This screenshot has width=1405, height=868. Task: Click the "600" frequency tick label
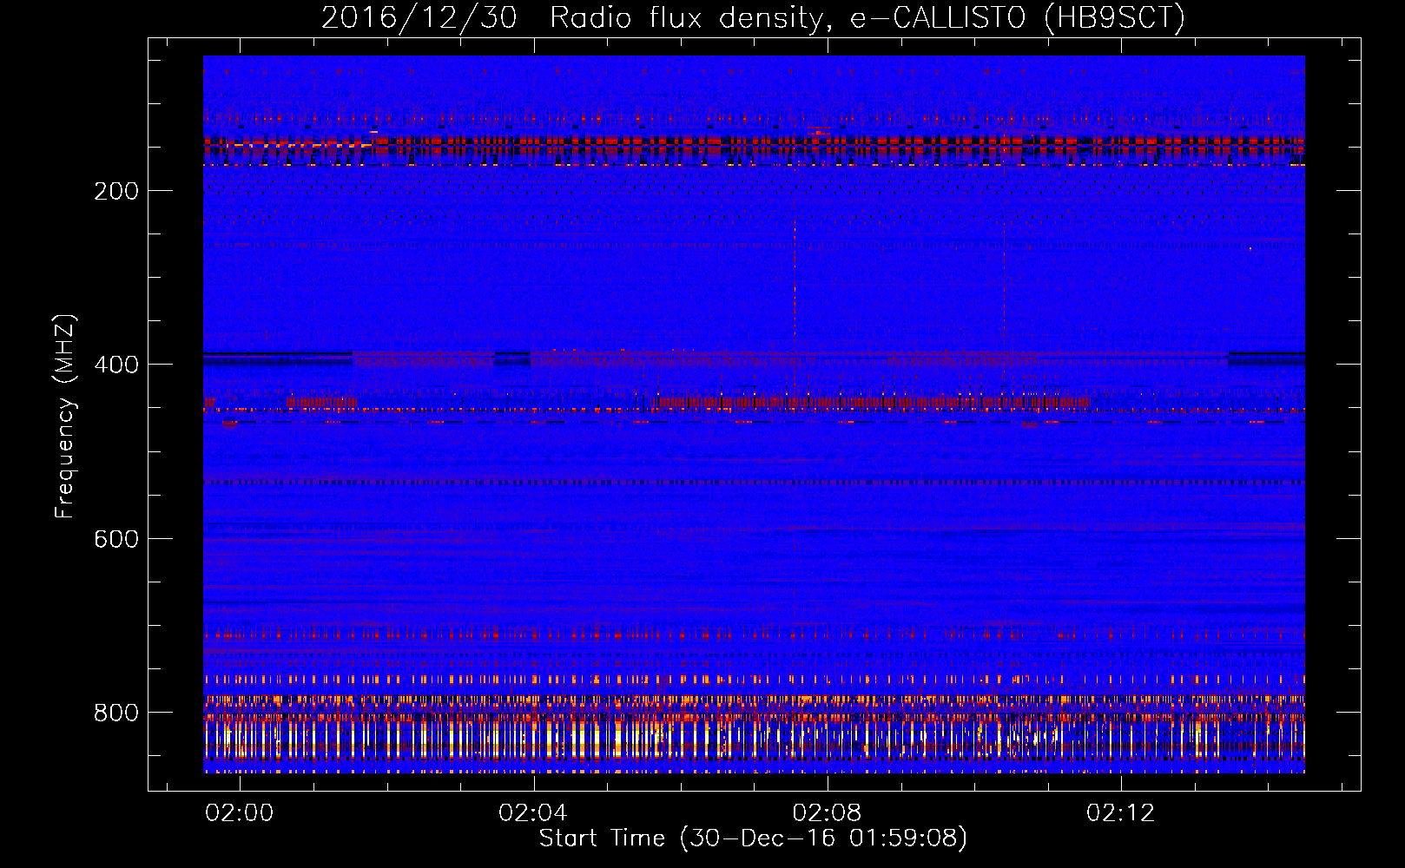(x=116, y=539)
